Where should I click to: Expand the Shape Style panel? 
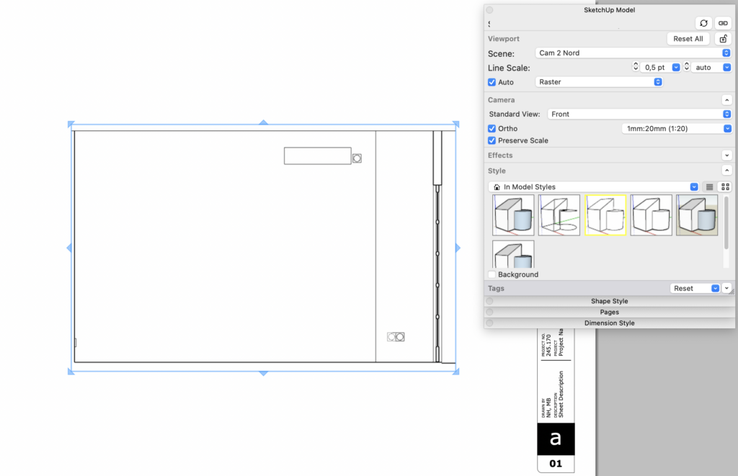click(609, 301)
